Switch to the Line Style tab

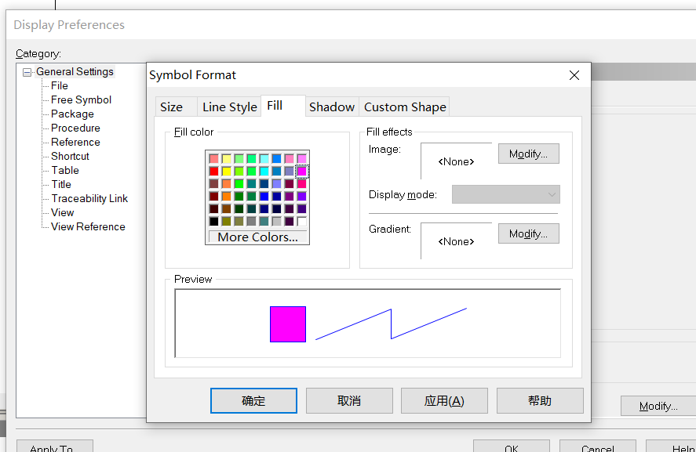228,105
